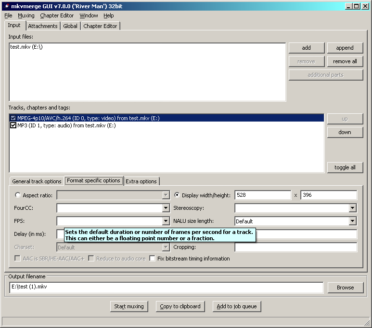
Task: Enable Fix bitstream timing information checkbox
Action: coord(152,259)
